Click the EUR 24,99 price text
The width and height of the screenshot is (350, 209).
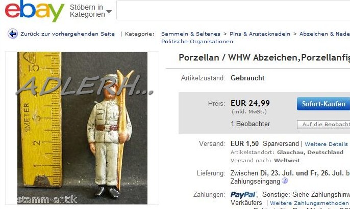click(x=250, y=103)
